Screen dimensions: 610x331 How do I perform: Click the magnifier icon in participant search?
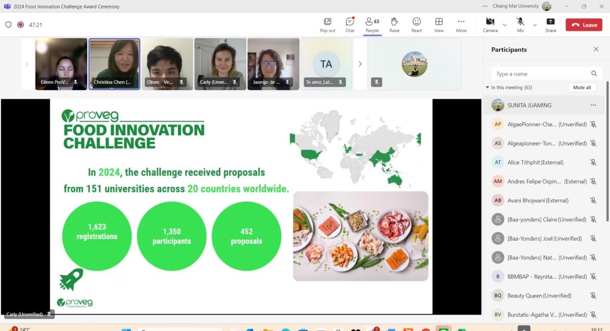click(594, 74)
